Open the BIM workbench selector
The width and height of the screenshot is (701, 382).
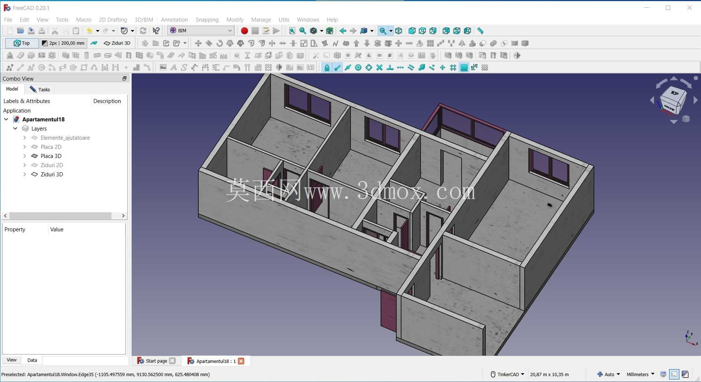point(201,31)
